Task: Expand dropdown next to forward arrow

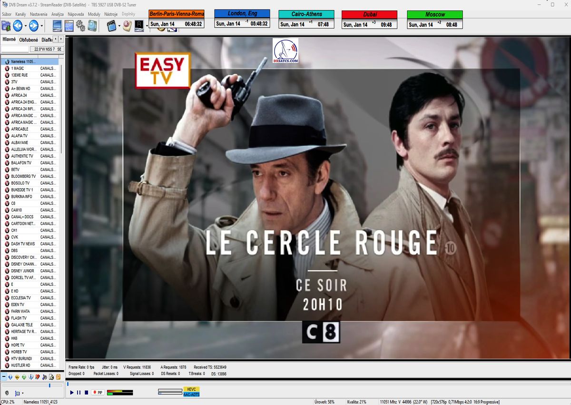Action: pos(42,26)
